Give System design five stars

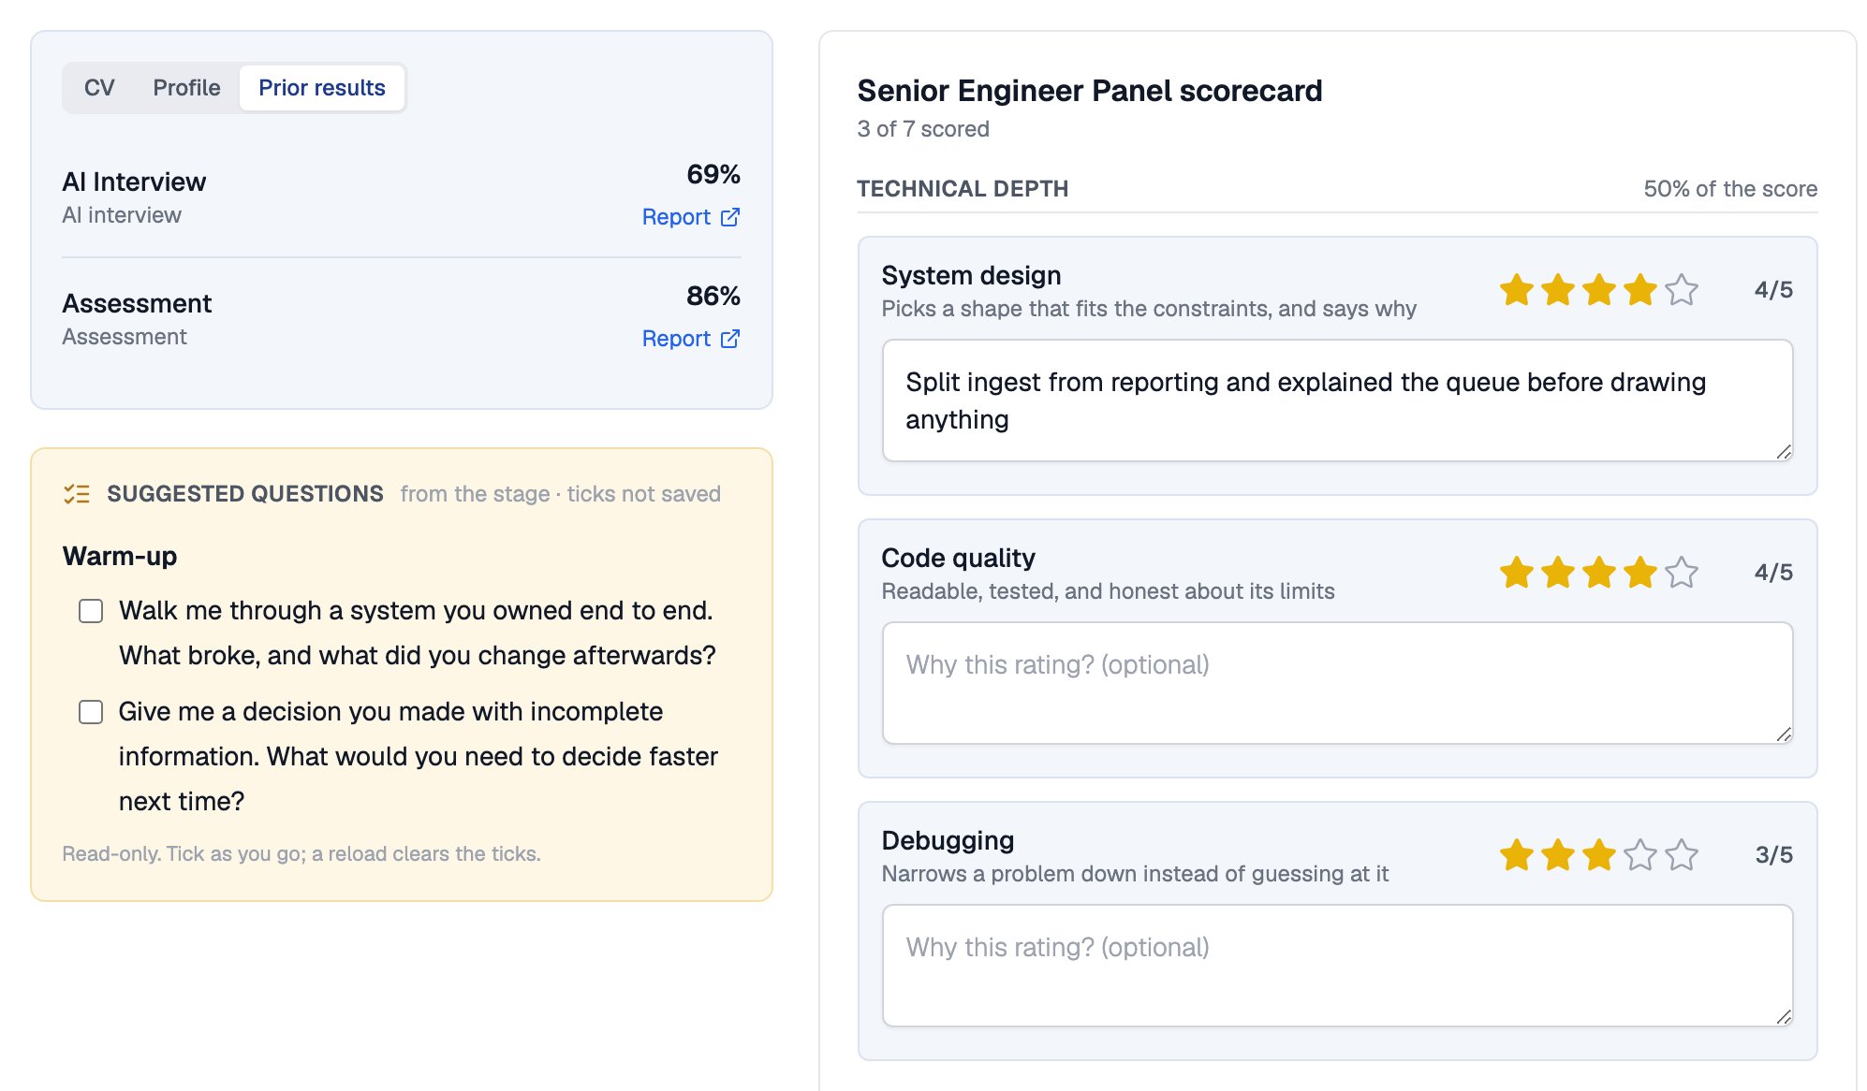click(1682, 290)
